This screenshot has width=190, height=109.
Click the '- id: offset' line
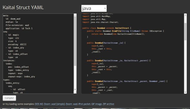[x=18, y=89]
